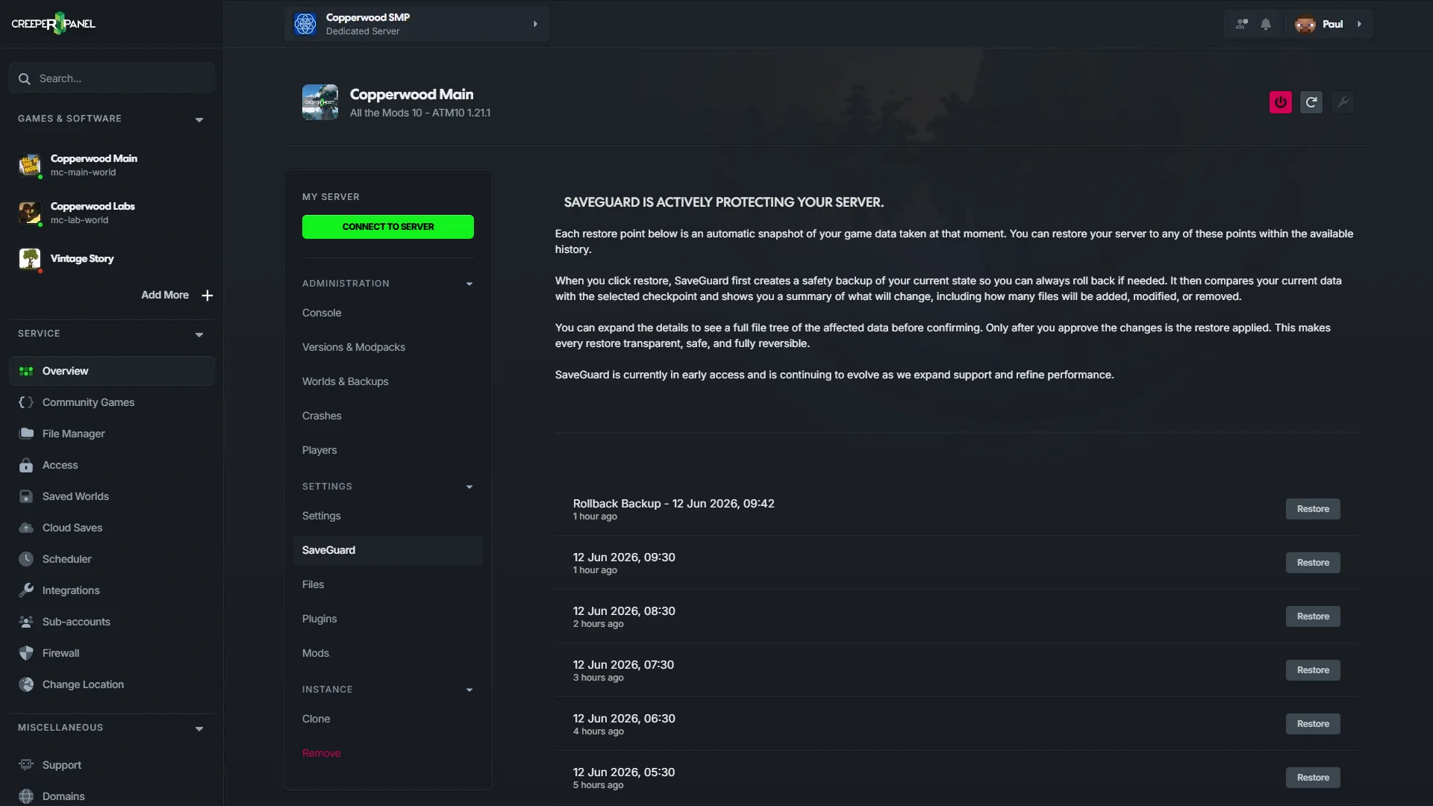This screenshot has width=1433, height=806.
Task: Click the Saved Worlds disk icon
Action: [26, 496]
